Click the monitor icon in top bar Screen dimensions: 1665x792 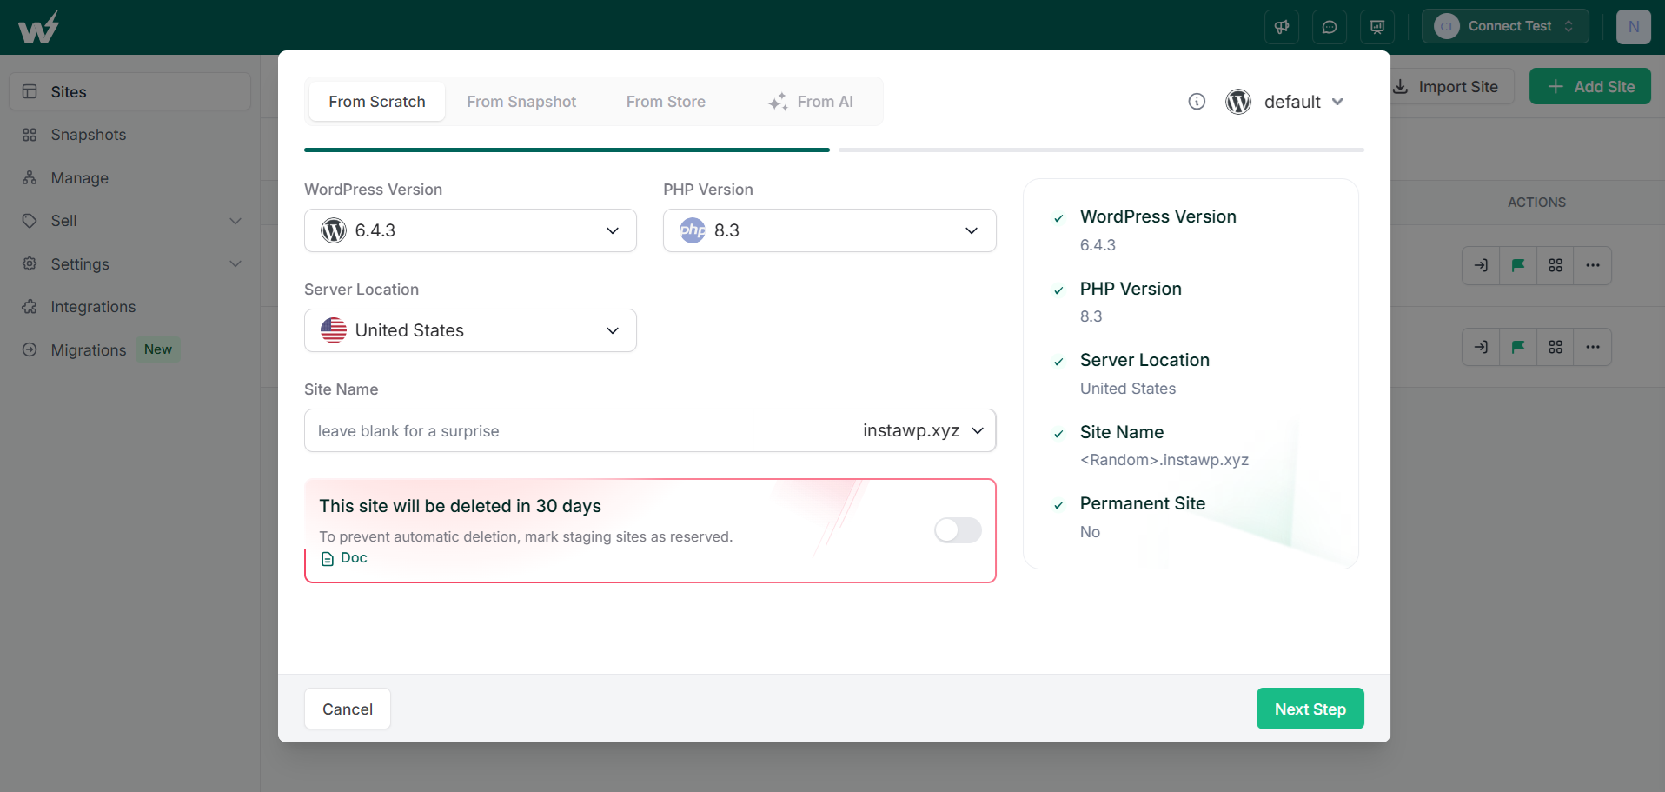(x=1377, y=27)
